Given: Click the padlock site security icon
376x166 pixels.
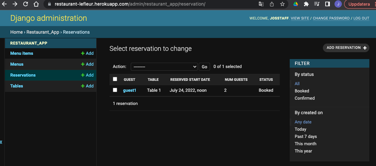Looking at the screenshot, I should click(x=50, y=4).
